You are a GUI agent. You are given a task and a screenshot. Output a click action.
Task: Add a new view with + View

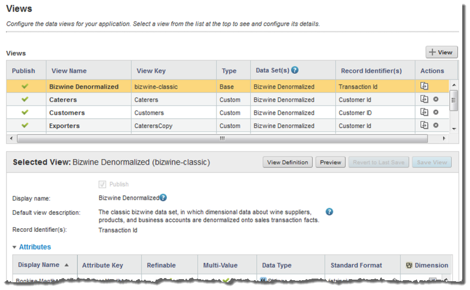click(x=441, y=52)
